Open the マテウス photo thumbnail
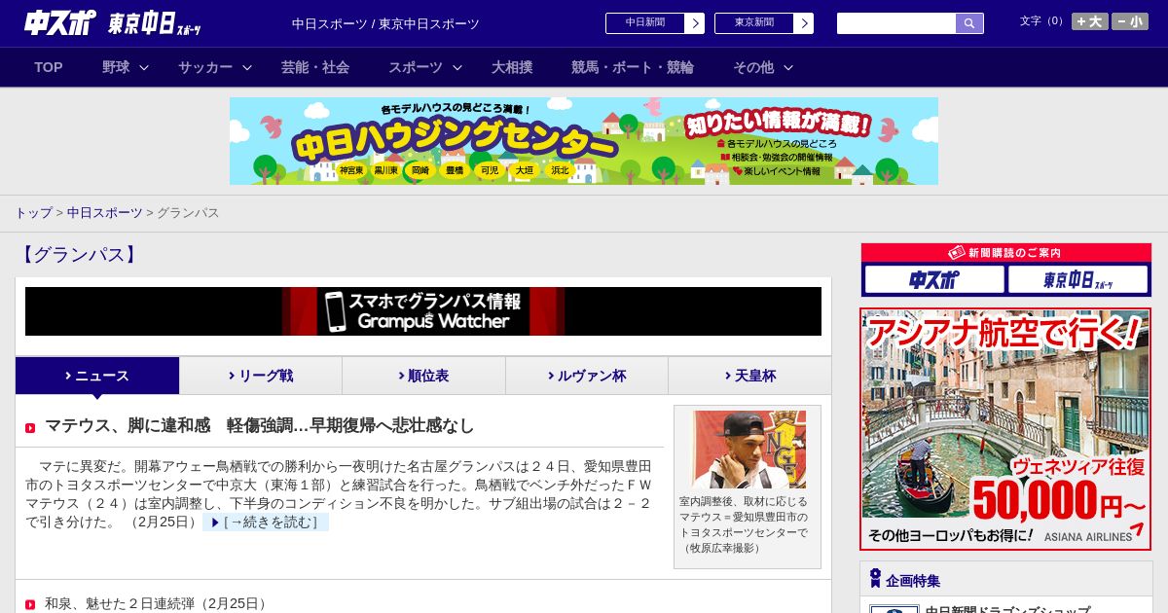Image resolution: width=1168 pixels, height=613 pixels. click(748, 450)
